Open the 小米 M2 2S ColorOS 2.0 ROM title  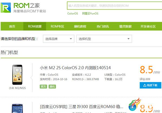tap(75, 68)
